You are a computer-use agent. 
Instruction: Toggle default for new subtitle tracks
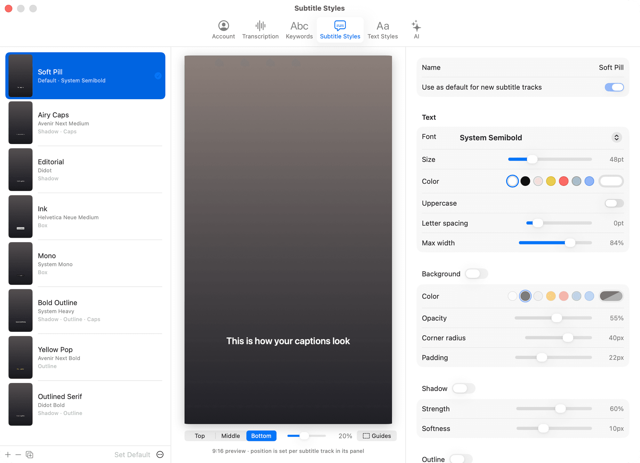click(614, 87)
